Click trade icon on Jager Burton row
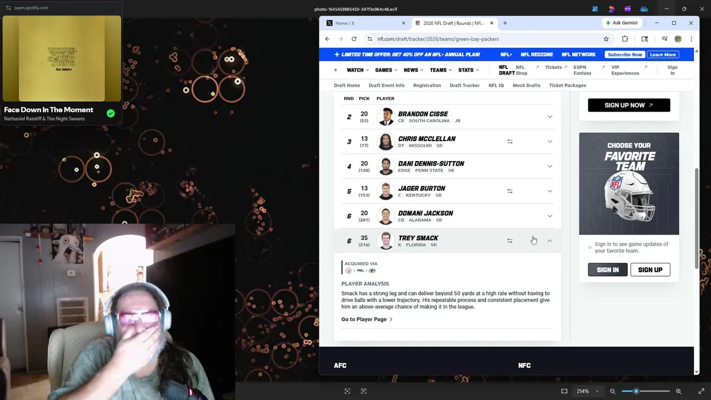 [509, 191]
